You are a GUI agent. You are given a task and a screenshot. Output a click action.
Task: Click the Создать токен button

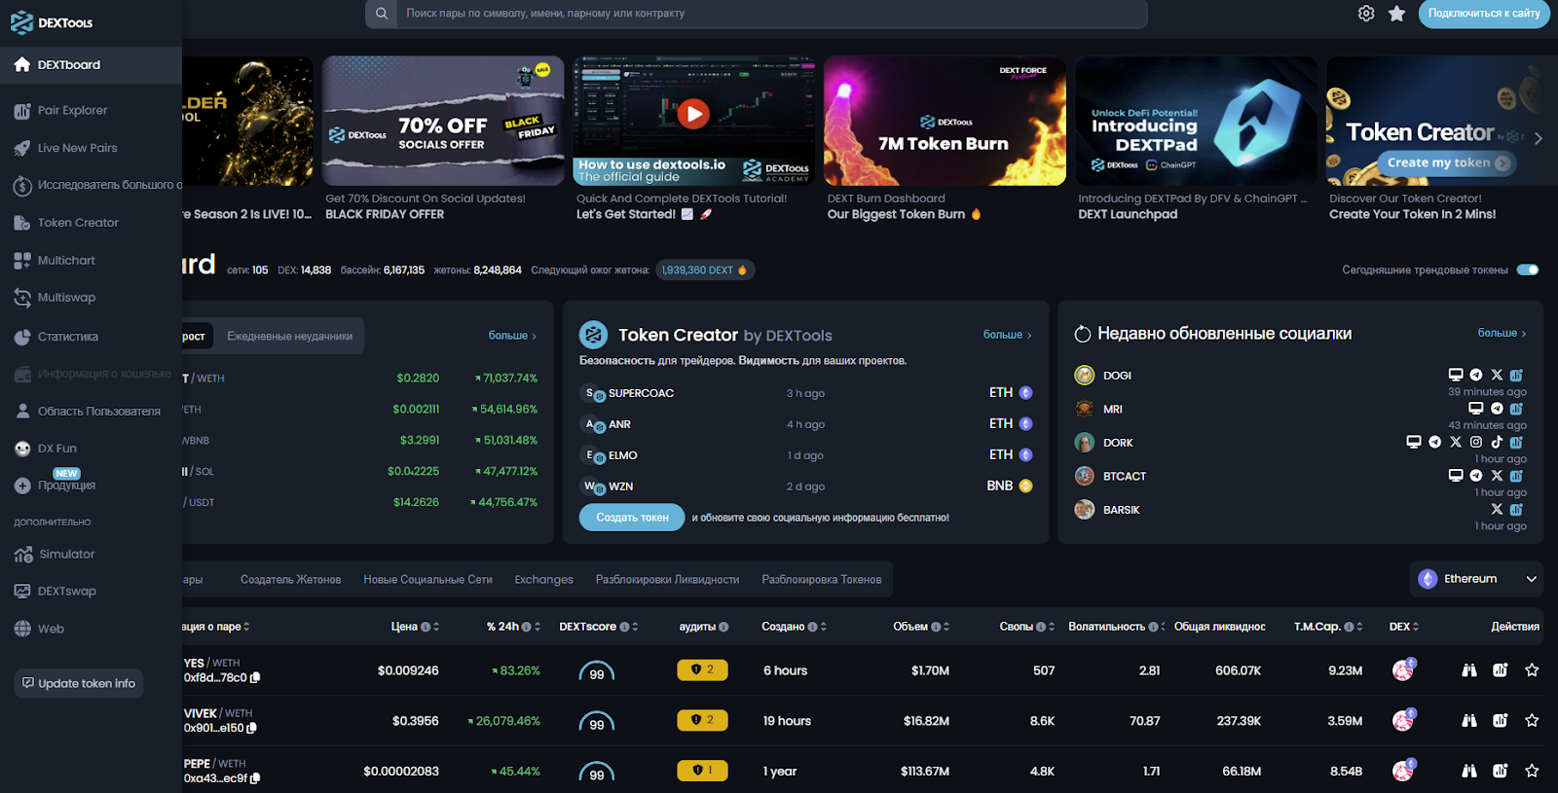pyautogui.click(x=633, y=518)
